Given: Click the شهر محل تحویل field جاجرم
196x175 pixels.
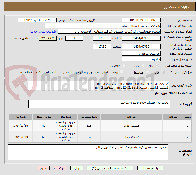Looking at the screenshot, I should click(x=141, y=59).
